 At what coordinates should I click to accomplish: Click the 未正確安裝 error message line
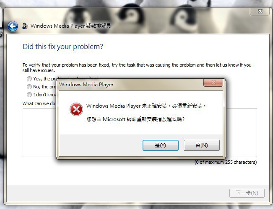(x=146, y=106)
